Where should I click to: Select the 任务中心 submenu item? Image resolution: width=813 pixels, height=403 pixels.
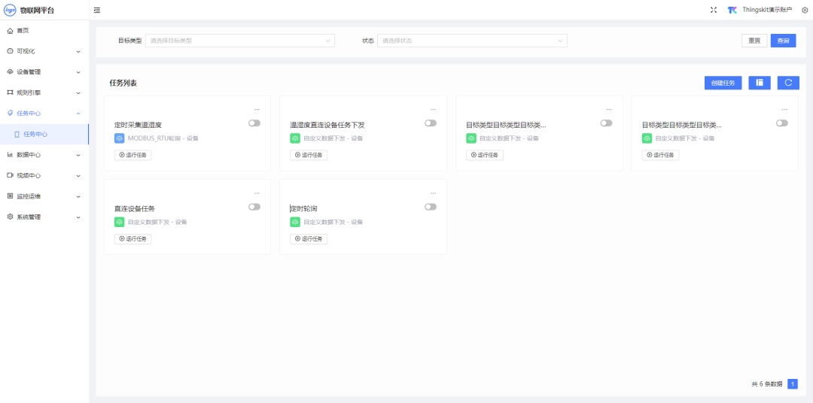pos(35,134)
